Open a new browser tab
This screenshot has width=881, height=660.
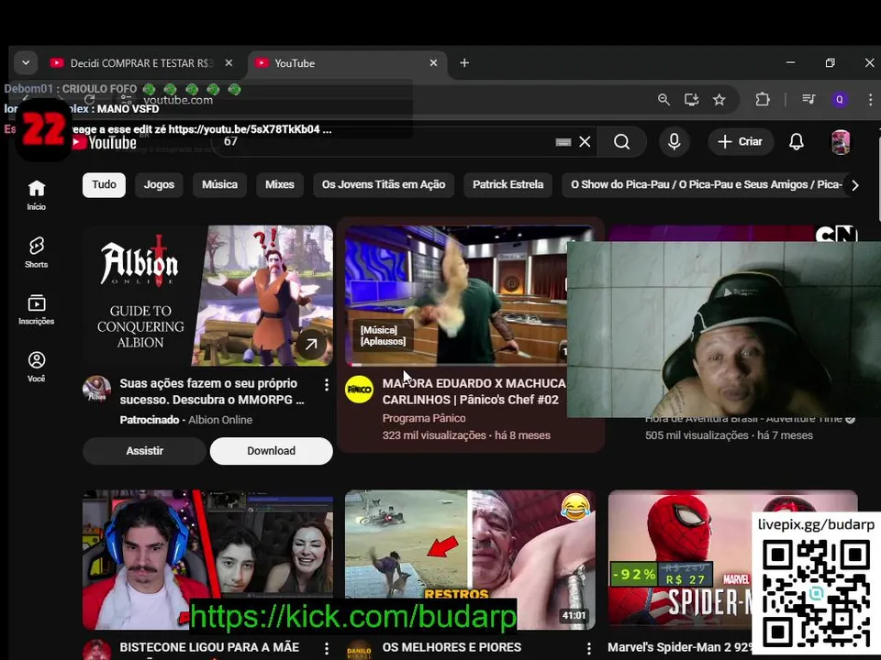coord(464,63)
